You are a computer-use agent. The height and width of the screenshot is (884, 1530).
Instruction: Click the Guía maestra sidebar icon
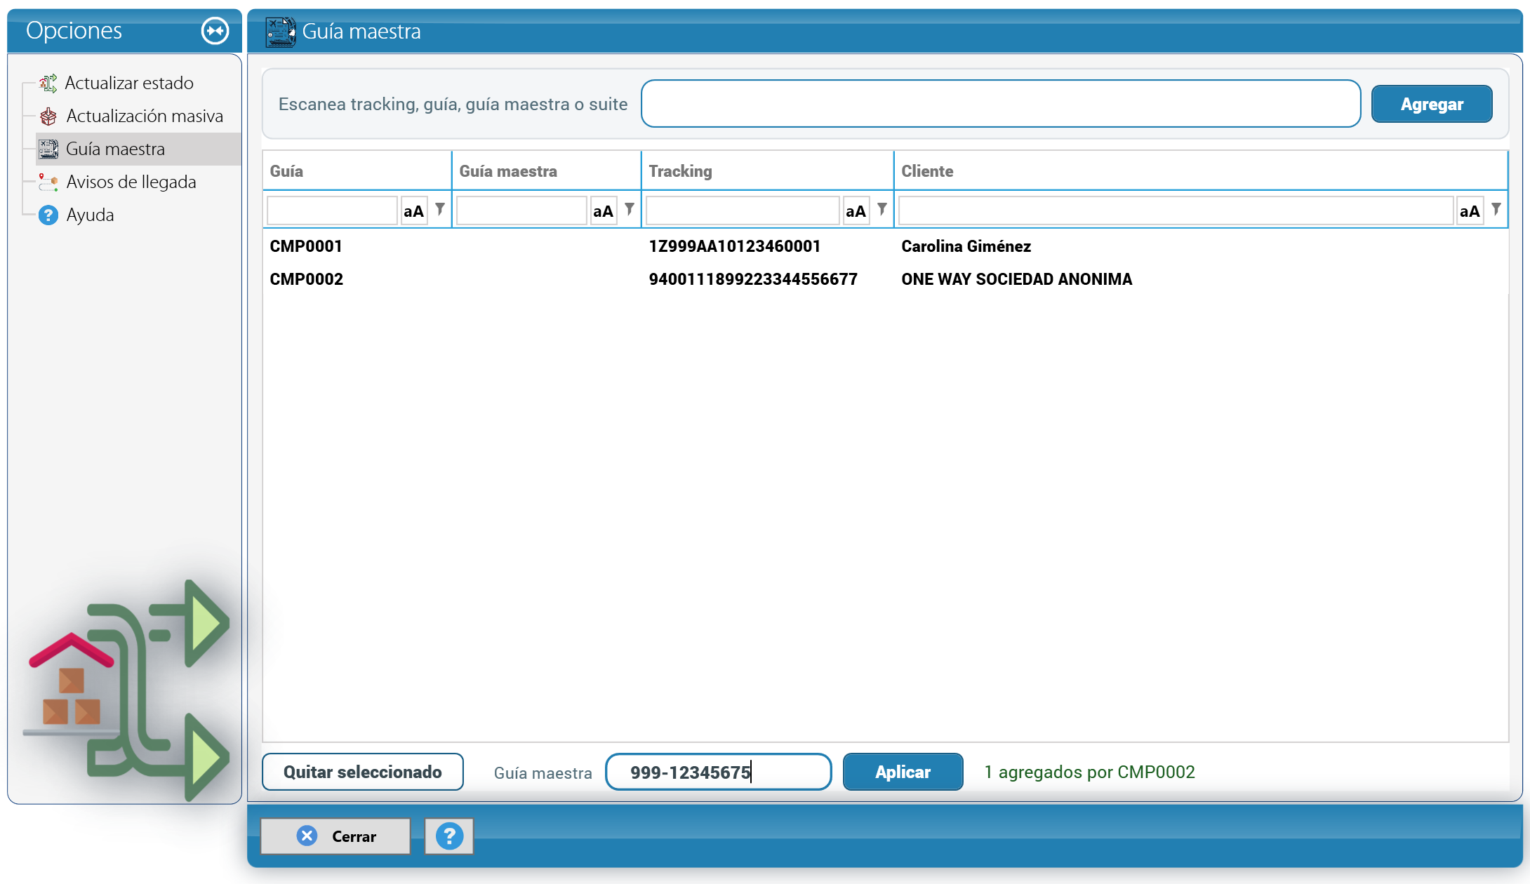[48, 149]
